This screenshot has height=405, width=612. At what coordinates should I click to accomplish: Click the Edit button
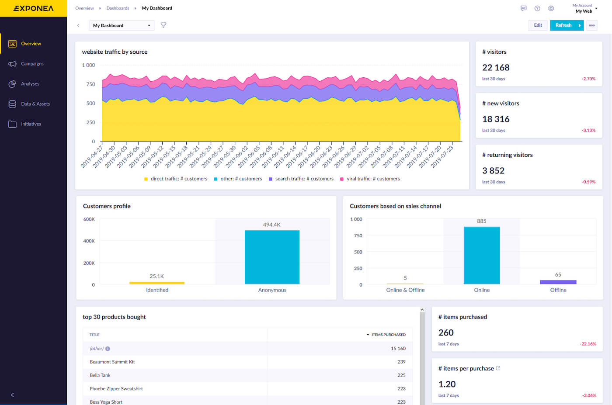[x=538, y=25]
